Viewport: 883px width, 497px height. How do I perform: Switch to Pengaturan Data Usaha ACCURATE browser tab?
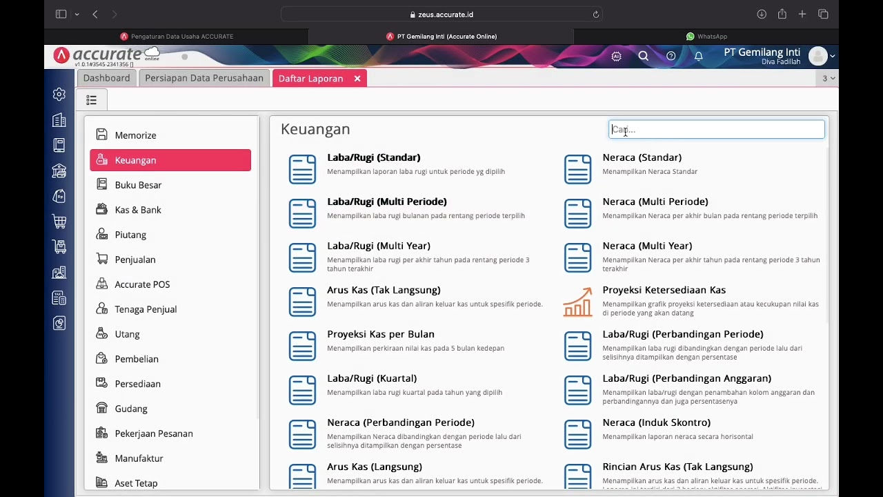177,37
